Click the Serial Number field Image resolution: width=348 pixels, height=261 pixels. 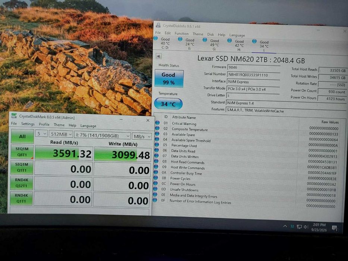click(254, 75)
